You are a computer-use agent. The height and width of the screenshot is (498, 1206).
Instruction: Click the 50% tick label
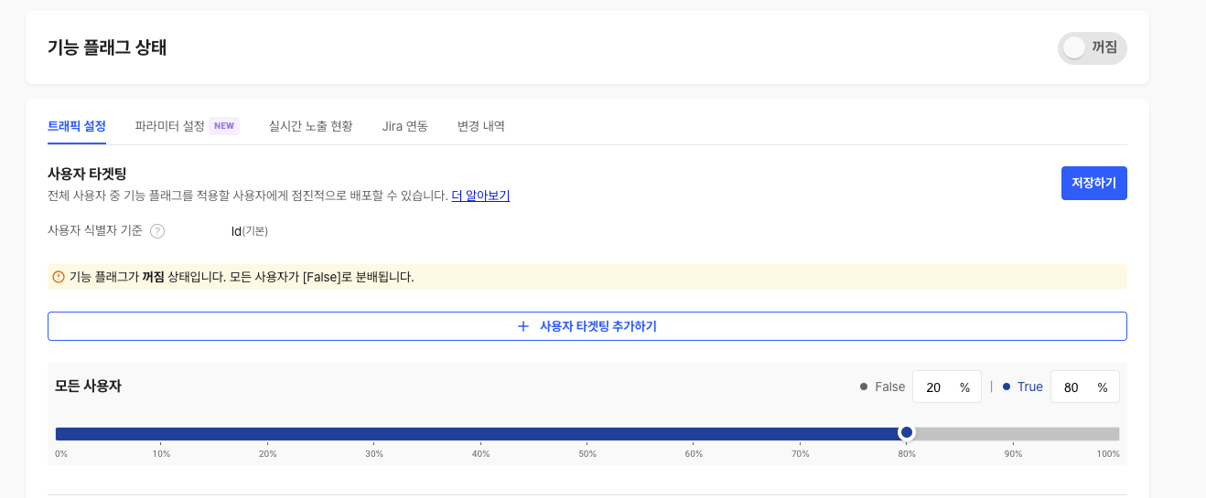[587, 454]
